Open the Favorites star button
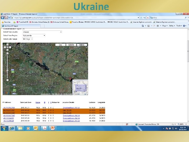Screen dimensions: 189x142 coord(6,22)
